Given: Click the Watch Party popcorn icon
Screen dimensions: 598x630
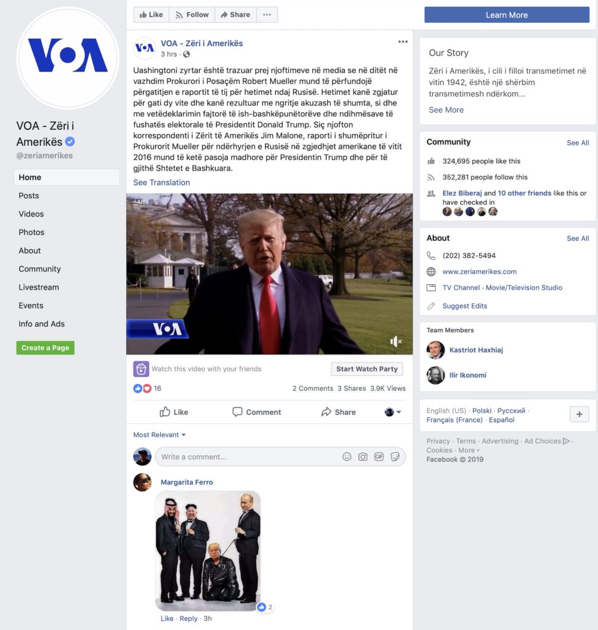Looking at the screenshot, I should point(141,369).
